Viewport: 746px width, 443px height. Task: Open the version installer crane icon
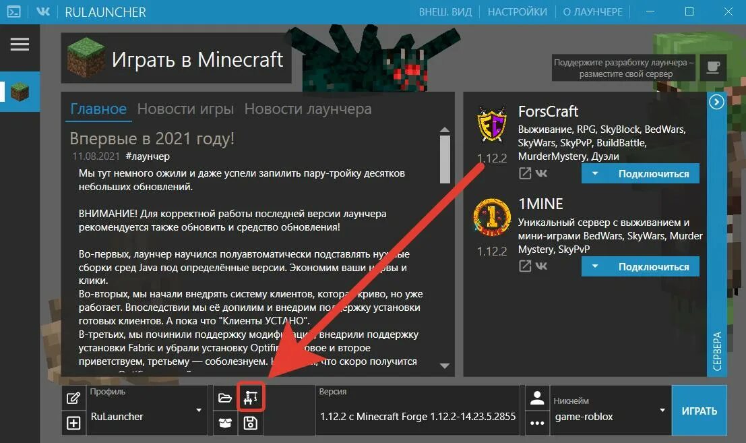pyautogui.click(x=251, y=397)
